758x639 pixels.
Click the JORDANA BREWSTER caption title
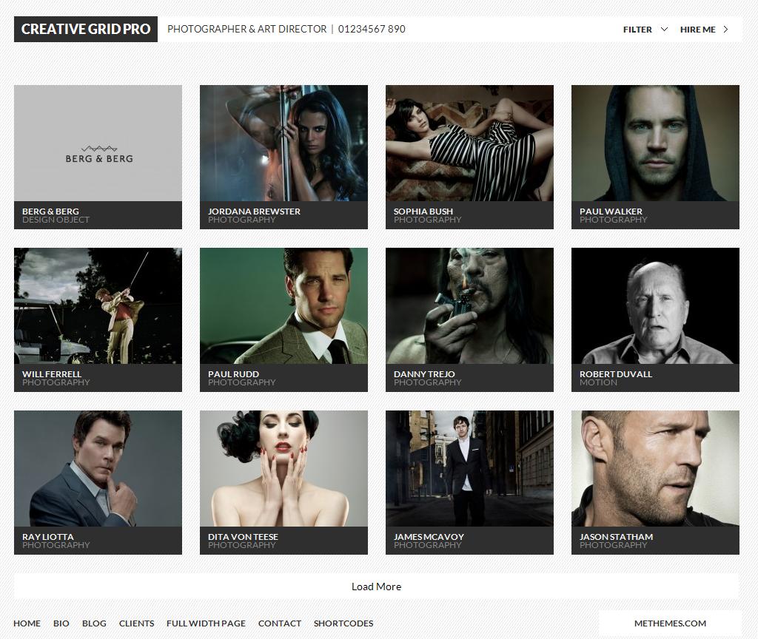point(254,211)
